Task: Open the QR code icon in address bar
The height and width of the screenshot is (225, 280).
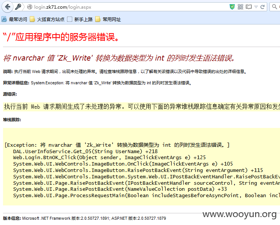Action: [240, 7]
